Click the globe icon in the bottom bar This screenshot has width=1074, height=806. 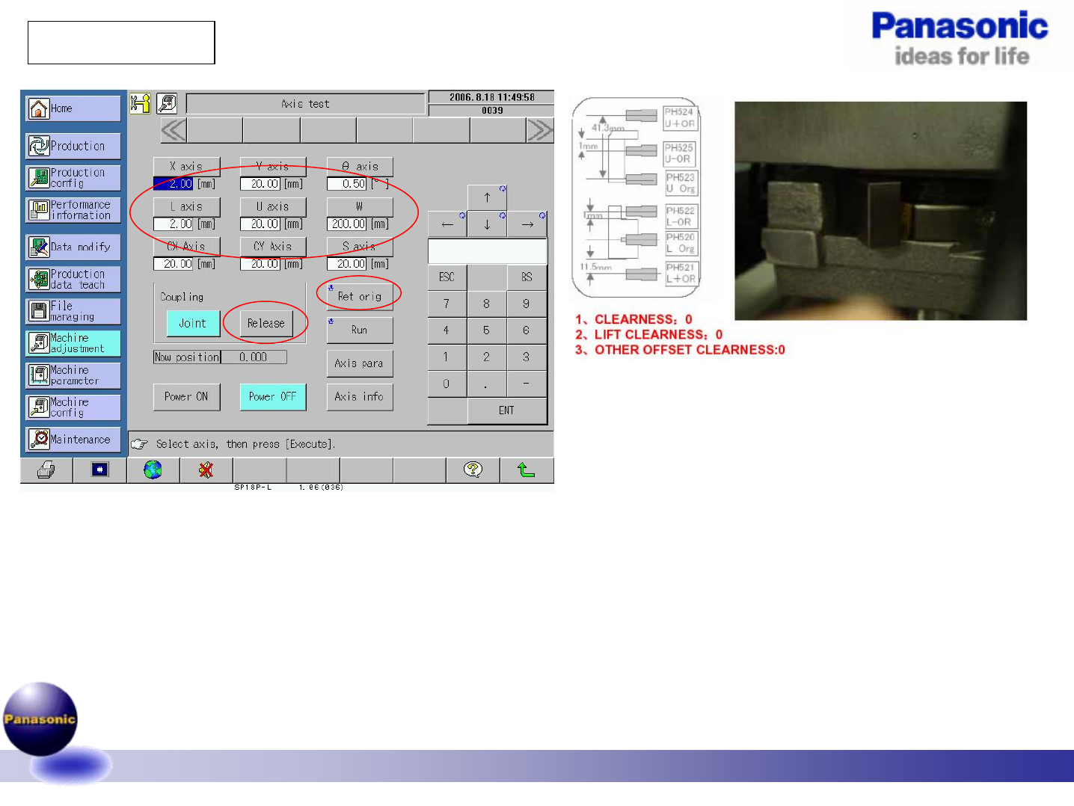pyautogui.click(x=153, y=470)
